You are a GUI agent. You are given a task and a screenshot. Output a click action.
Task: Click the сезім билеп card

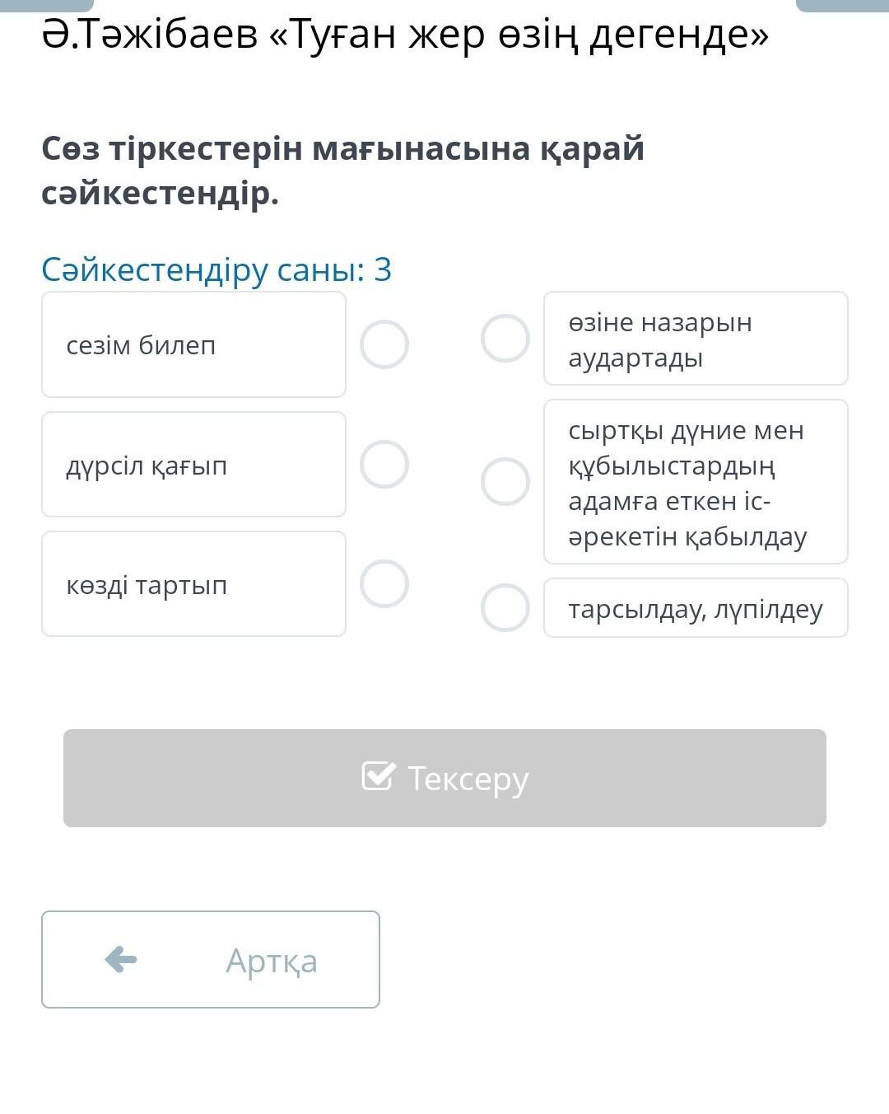tap(193, 344)
